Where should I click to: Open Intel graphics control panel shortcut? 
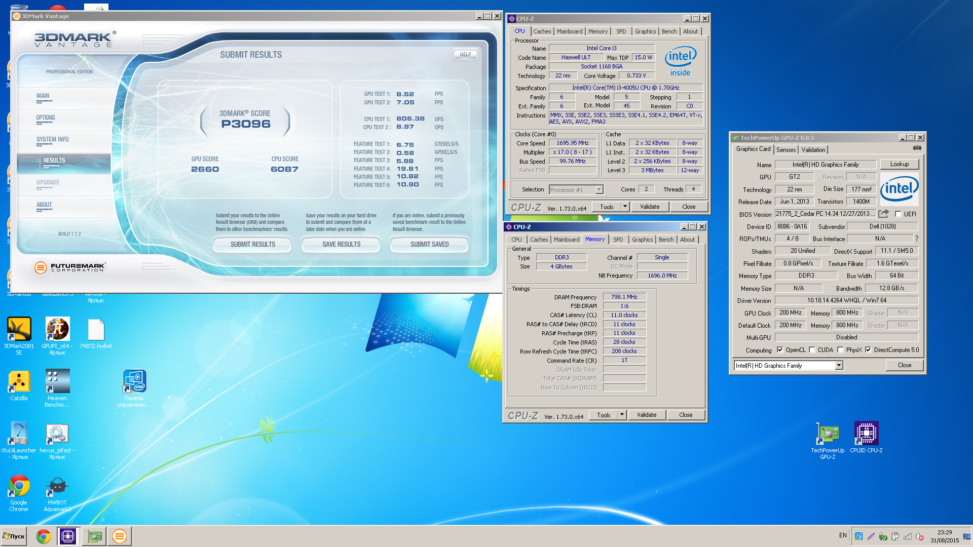[134, 388]
